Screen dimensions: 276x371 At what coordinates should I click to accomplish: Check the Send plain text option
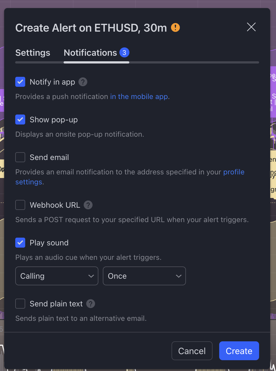click(x=20, y=304)
